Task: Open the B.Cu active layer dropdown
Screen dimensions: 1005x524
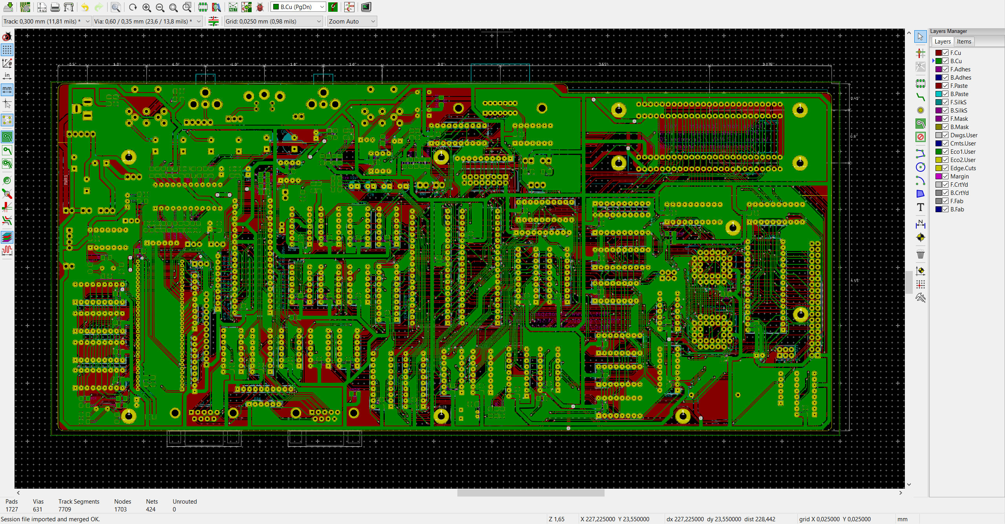Action: [x=298, y=7]
